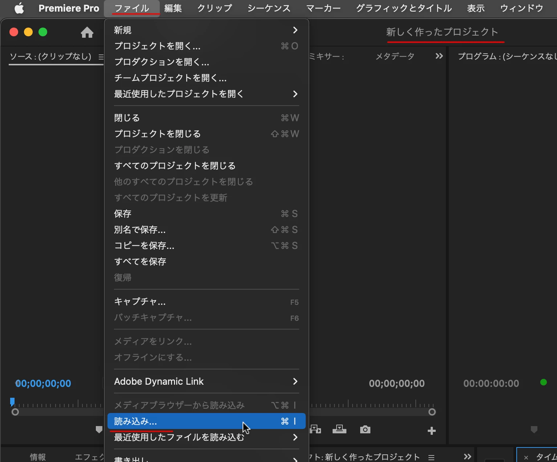Open the 編集 menu
The height and width of the screenshot is (462, 557).
coord(173,8)
